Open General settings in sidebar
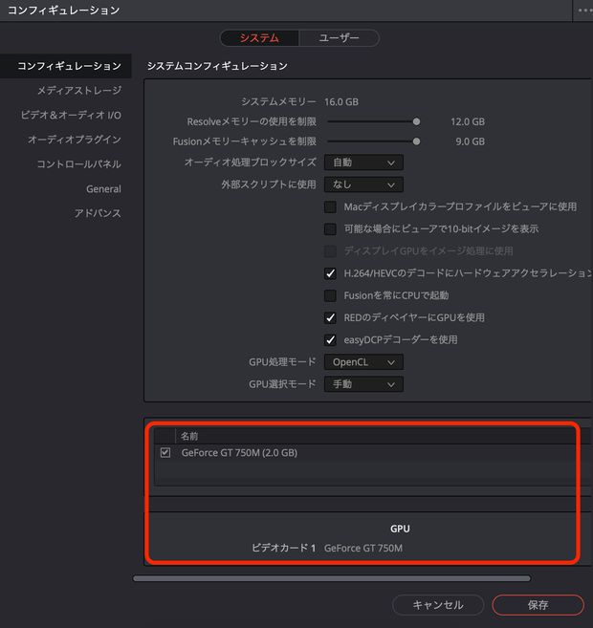This screenshot has width=593, height=628. (103, 189)
